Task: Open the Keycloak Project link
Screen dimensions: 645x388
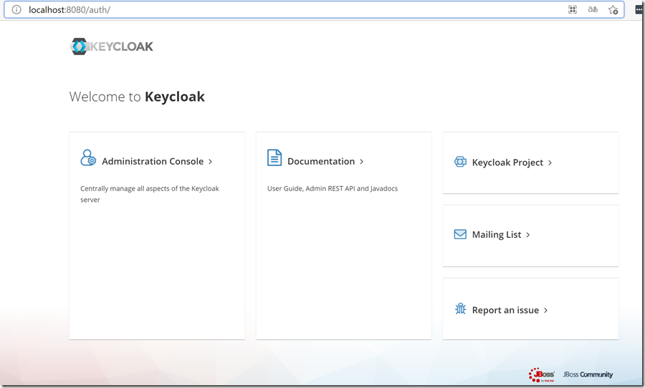Action: pos(507,163)
